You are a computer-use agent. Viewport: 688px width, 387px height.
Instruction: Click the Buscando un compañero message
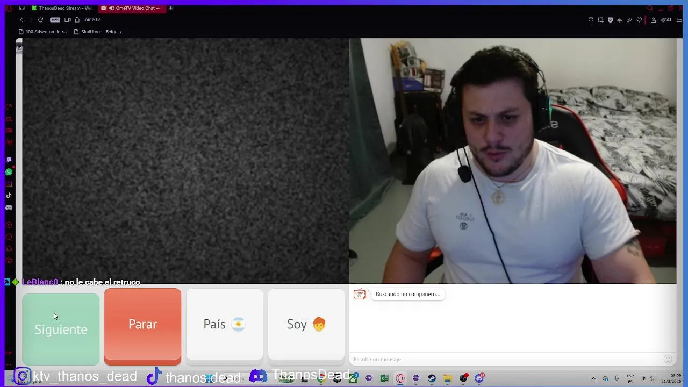click(x=408, y=294)
